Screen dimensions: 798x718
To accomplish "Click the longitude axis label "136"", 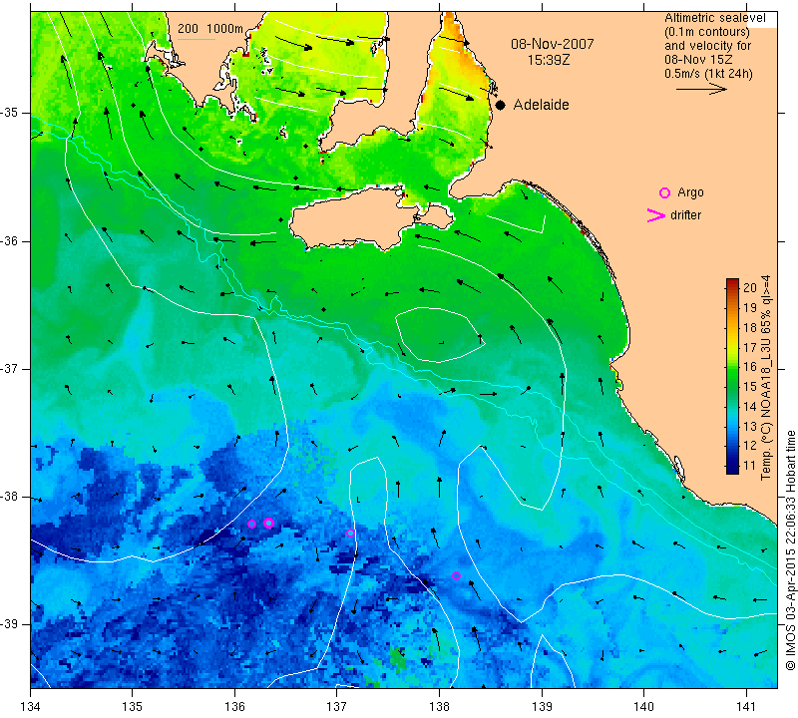I will point(234,706).
